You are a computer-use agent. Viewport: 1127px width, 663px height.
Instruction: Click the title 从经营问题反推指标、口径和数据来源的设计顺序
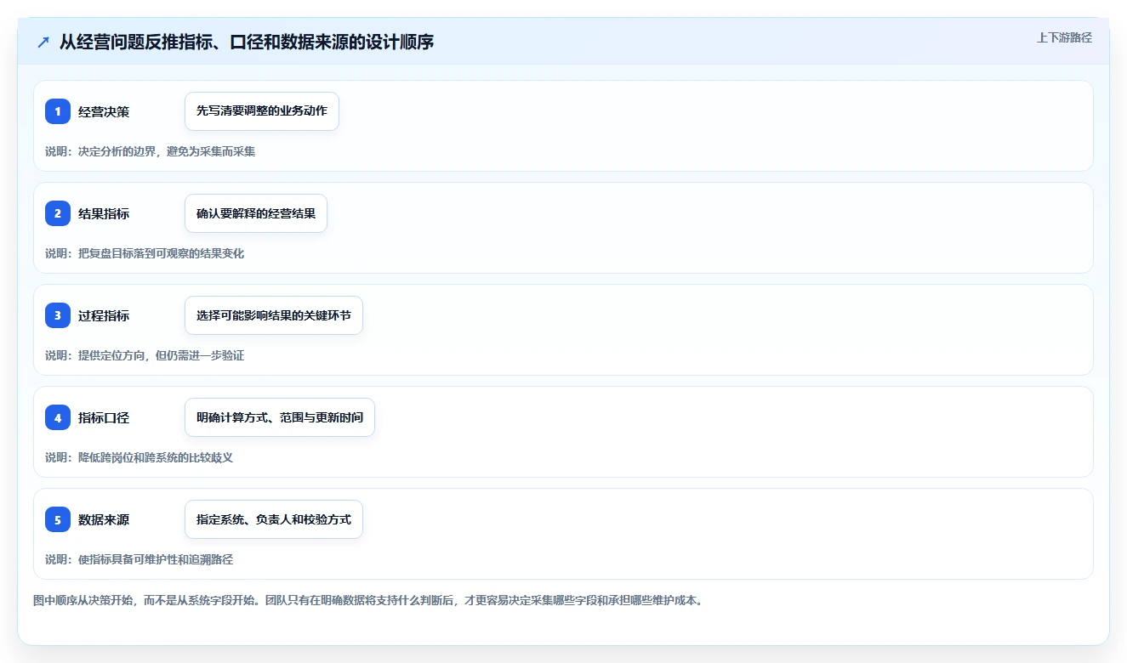click(247, 42)
